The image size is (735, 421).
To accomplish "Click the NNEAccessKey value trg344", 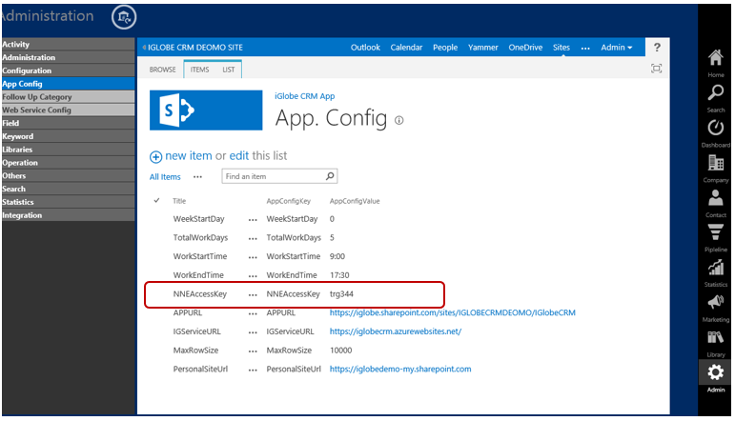I will (x=341, y=293).
